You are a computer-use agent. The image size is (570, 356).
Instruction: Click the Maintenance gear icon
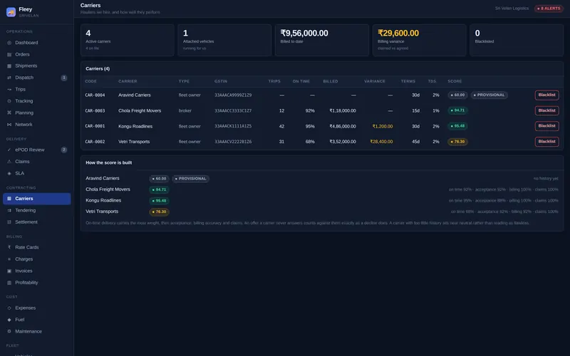point(9,331)
